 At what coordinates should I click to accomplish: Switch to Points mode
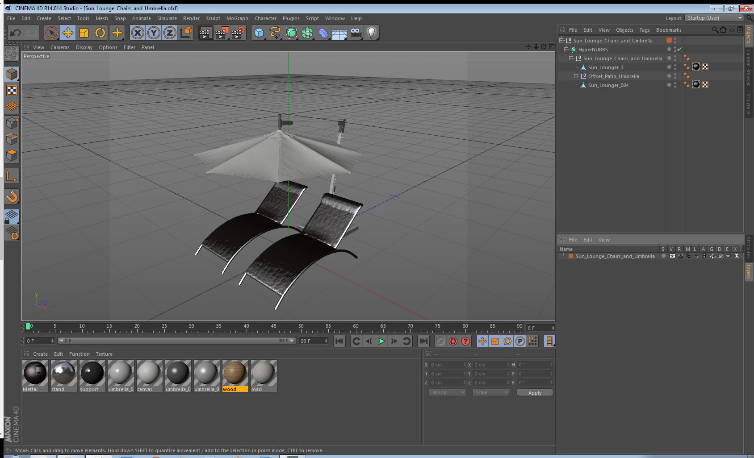coord(12,123)
